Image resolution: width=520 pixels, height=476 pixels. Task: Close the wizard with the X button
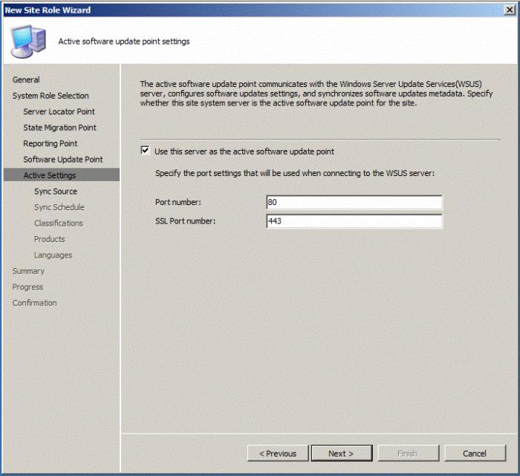(x=510, y=10)
